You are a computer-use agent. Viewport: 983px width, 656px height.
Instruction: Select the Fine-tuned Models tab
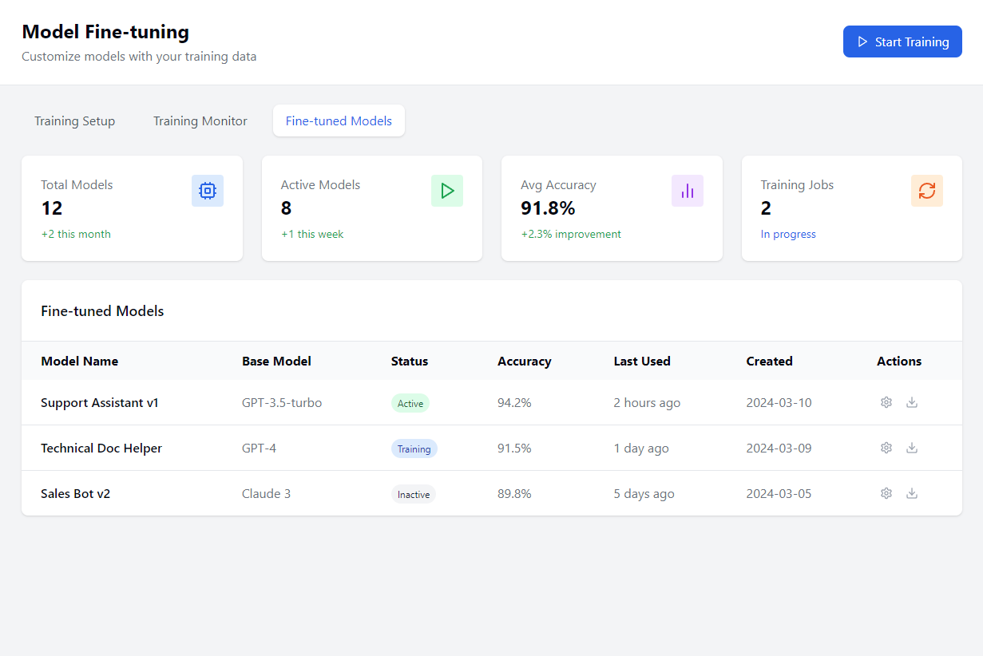click(339, 121)
